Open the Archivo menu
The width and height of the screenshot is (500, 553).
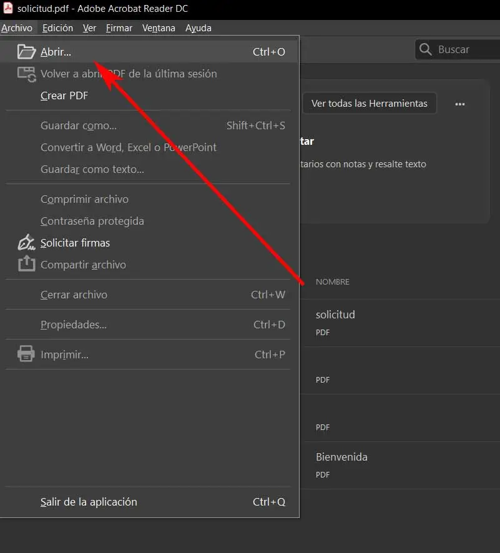(17, 28)
